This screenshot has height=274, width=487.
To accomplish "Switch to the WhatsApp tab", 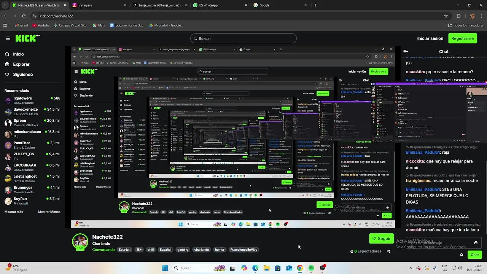I will pyautogui.click(x=220, y=5).
